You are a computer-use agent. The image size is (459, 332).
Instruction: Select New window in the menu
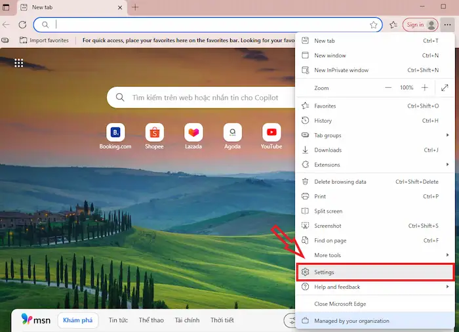[x=375, y=55]
